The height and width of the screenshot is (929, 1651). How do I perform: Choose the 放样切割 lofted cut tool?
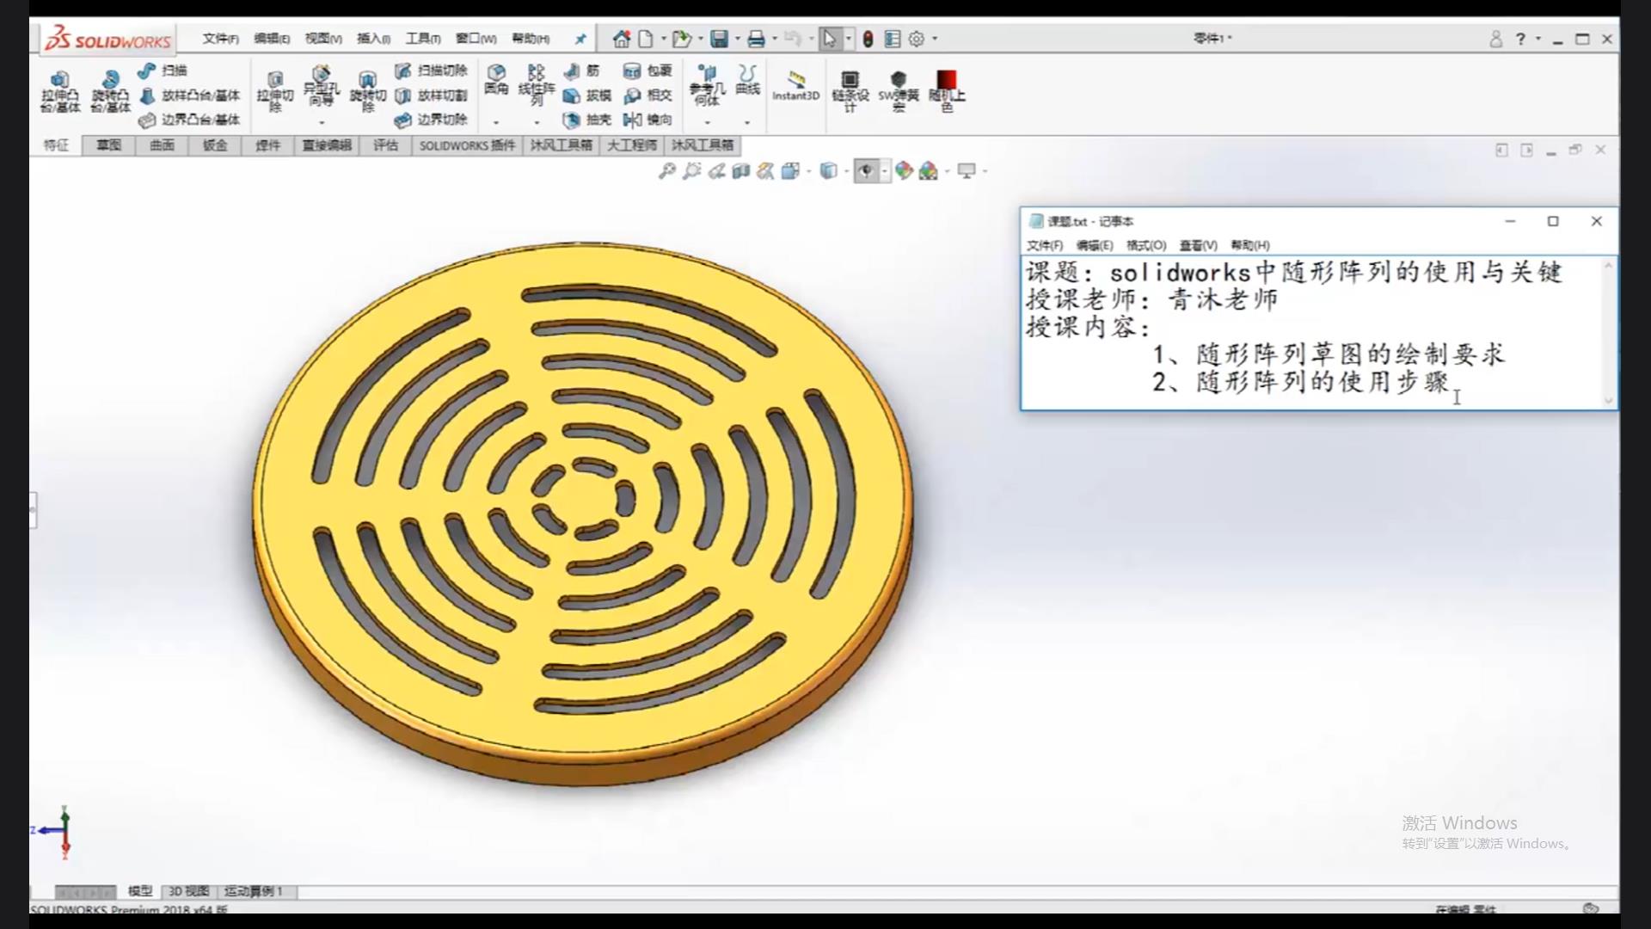431,95
